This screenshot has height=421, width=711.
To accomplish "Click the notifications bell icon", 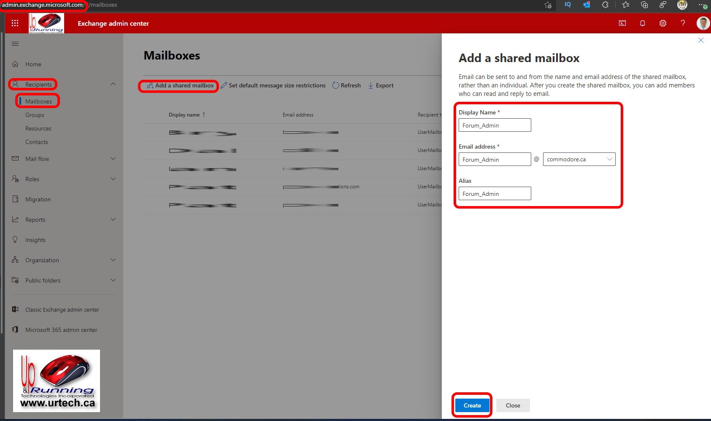I will tap(642, 23).
